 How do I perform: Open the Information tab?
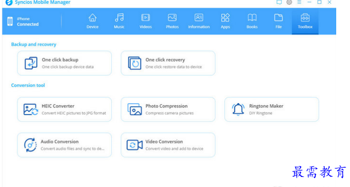pyautogui.click(x=199, y=21)
